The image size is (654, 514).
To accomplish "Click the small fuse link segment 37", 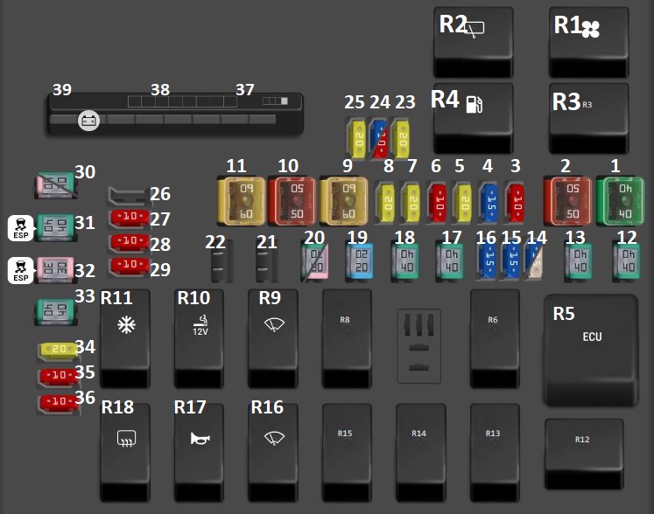I will 275,101.
